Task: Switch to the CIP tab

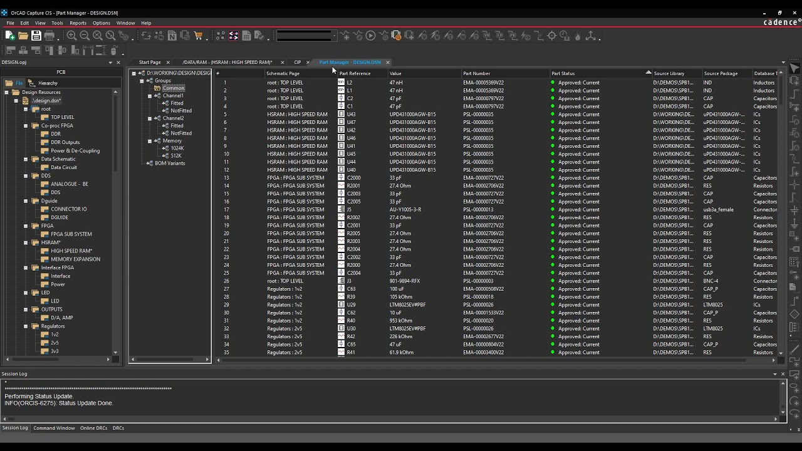Action: tap(297, 62)
